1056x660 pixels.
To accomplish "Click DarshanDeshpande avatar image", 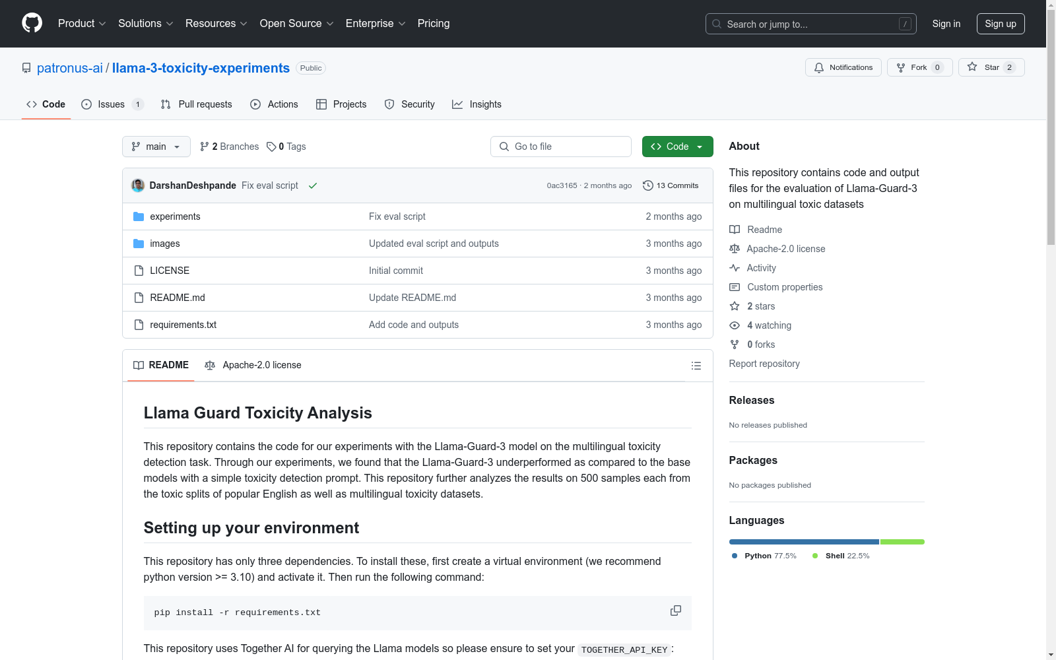I will [x=138, y=185].
